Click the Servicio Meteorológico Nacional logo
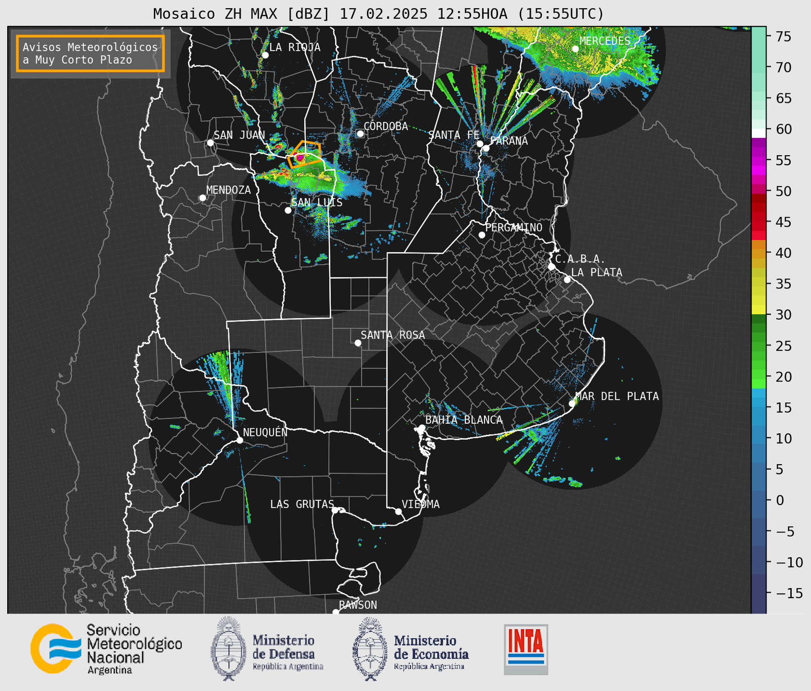 coord(106,649)
